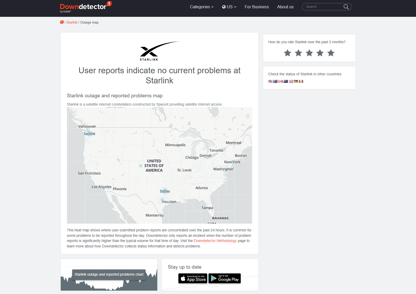Click 'Starlink outage and reported problems map' heading
Image resolution: width=416 pixels, height=294 pixels.
coord(115,96)
